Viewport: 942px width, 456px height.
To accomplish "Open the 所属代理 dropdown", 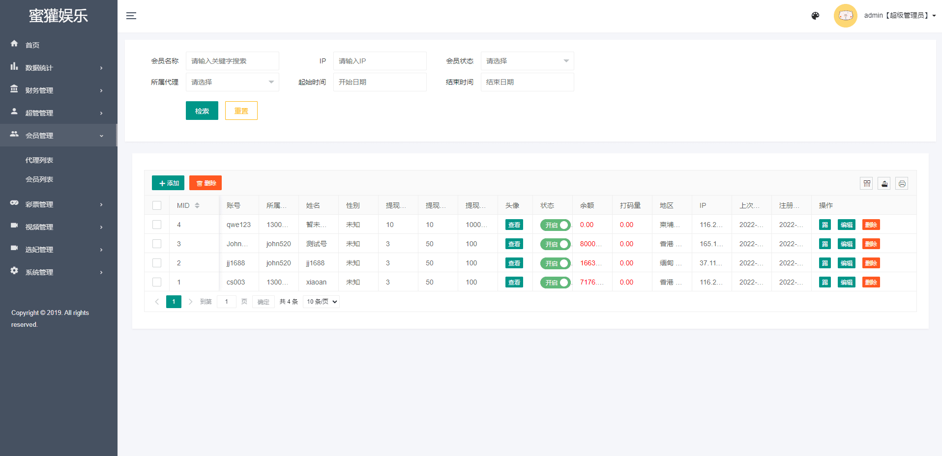I will pos(232,82).
